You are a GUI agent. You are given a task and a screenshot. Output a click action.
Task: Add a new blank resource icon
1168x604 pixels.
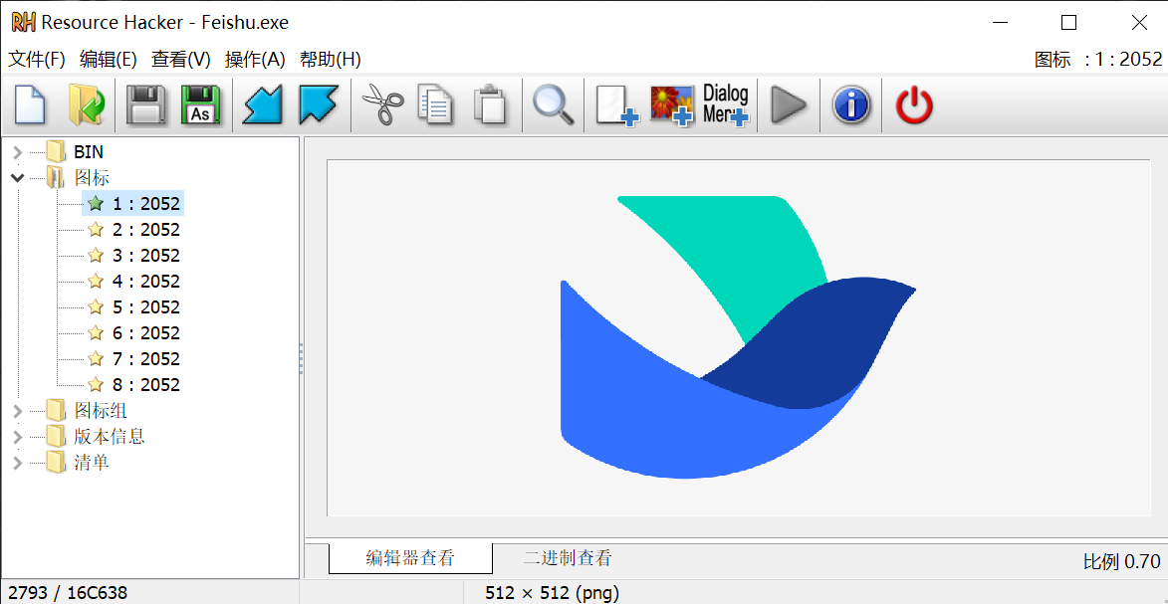pyautogui.click(x=616, y=106)
